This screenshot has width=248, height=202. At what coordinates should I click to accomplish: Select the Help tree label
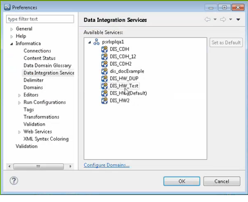(x=21, y=36)
